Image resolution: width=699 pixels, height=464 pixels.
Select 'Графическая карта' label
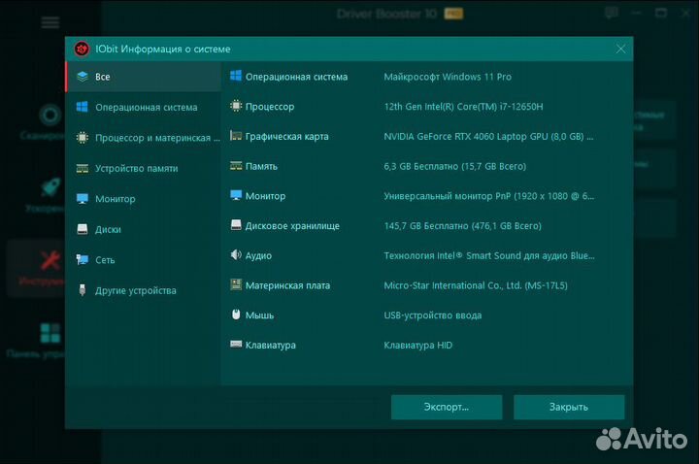(287, 137)
